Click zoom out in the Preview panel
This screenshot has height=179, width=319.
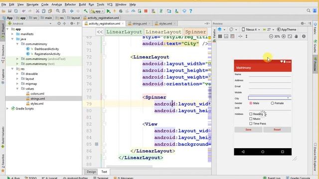pyautogui.click(x=271, y=36)
